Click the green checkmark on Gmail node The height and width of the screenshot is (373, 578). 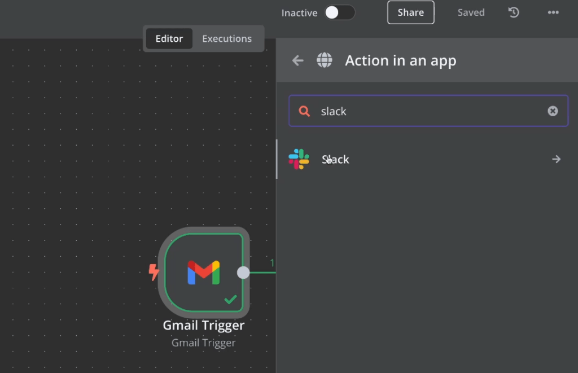pos(230,300)
